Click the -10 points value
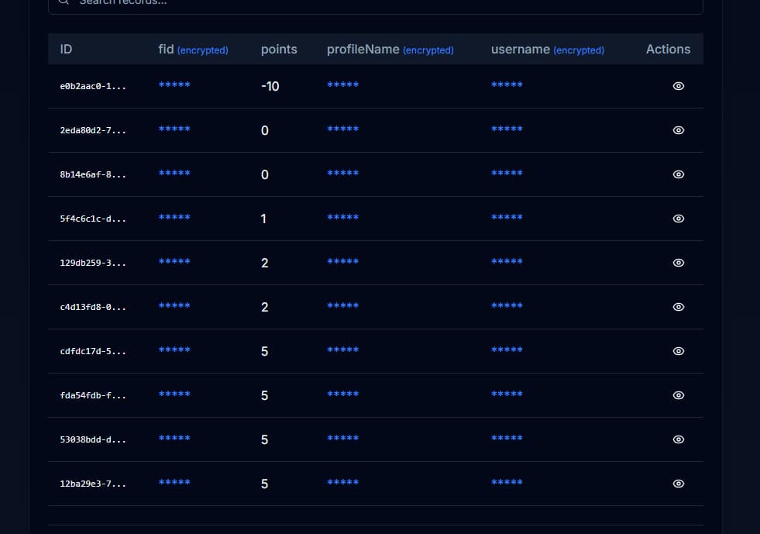Screen dimensions: 760x534 click(x=270, y=86)
